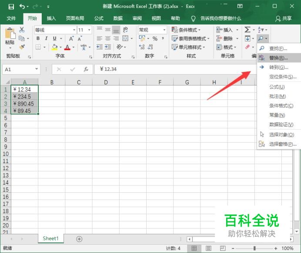
Task: Decrease font size with smaller A
Action: point(80,38)
